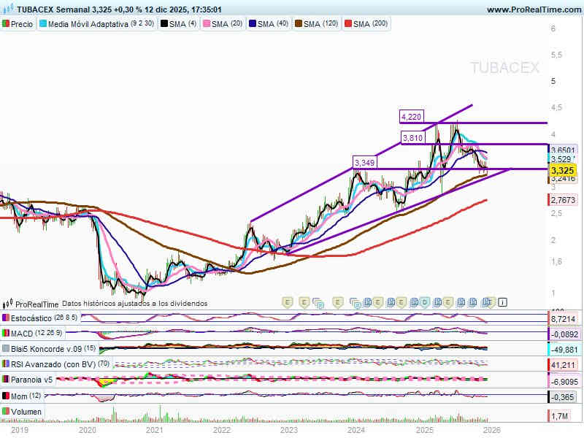
Task: Click the 2024 marker on the time axis
Action: click(x=356, y=431)
